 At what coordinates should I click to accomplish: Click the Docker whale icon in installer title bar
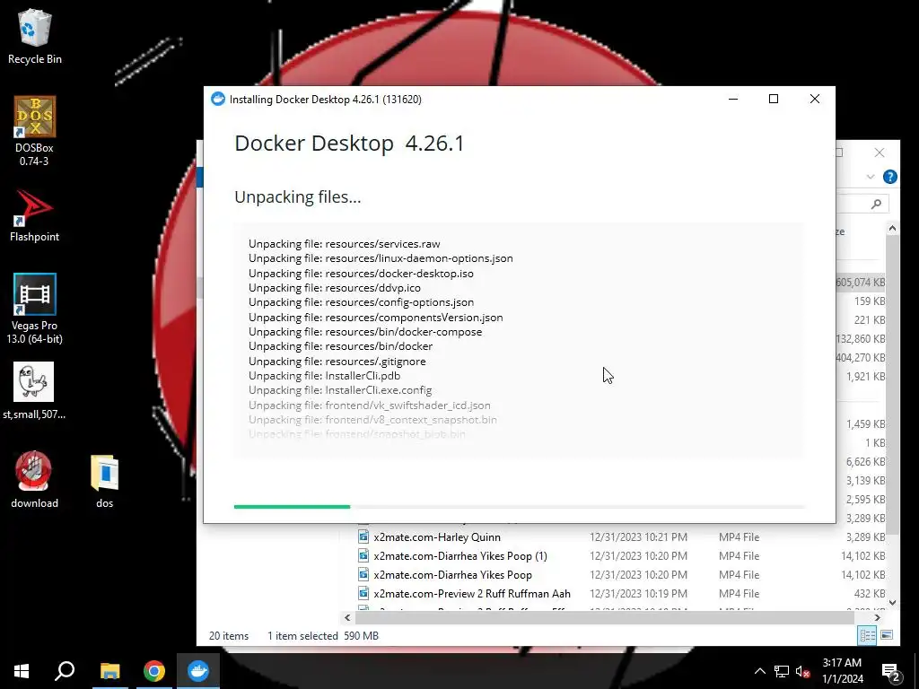tap(218, 99)
